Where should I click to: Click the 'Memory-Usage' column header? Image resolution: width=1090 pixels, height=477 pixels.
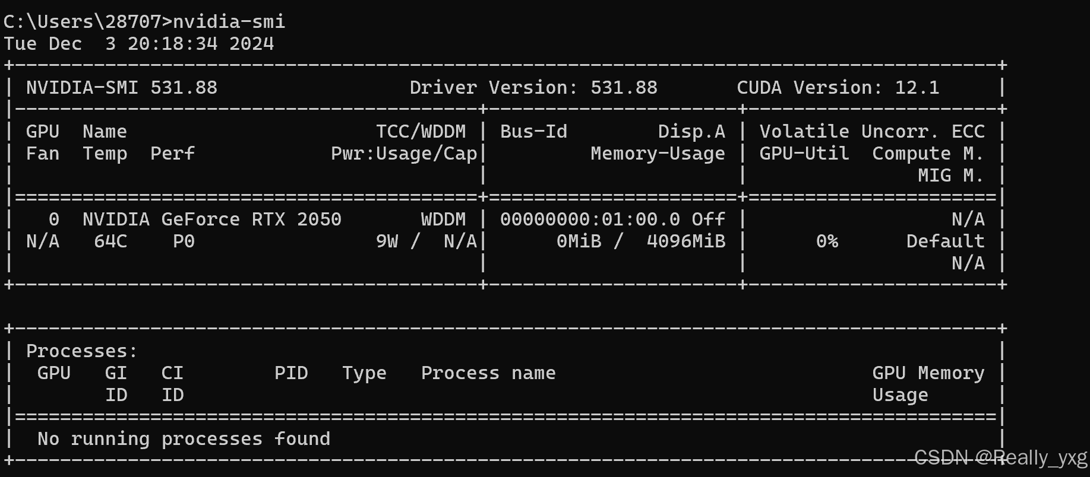(x=658, y=154)
